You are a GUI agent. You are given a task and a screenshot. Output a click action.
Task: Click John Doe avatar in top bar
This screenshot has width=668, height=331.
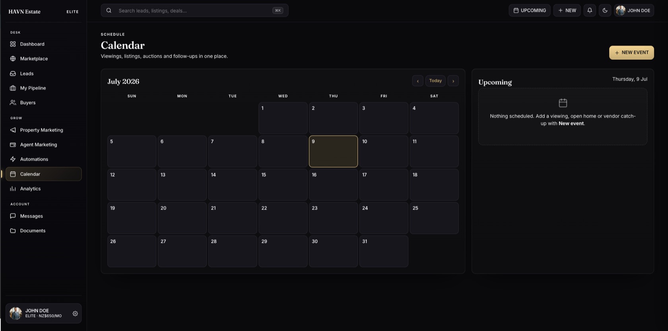tap(620, 10)
